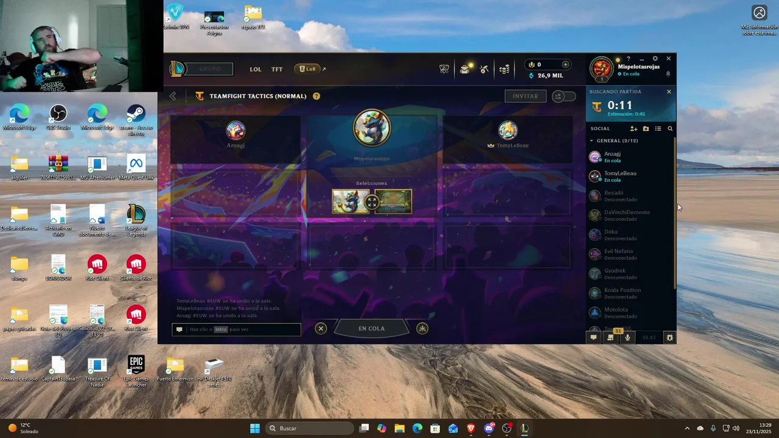This screenshot has height=438, width=779.
Task: Open the MSI Afterburner desktop icon
Action: pyautogui.click(x=97, y=169)
